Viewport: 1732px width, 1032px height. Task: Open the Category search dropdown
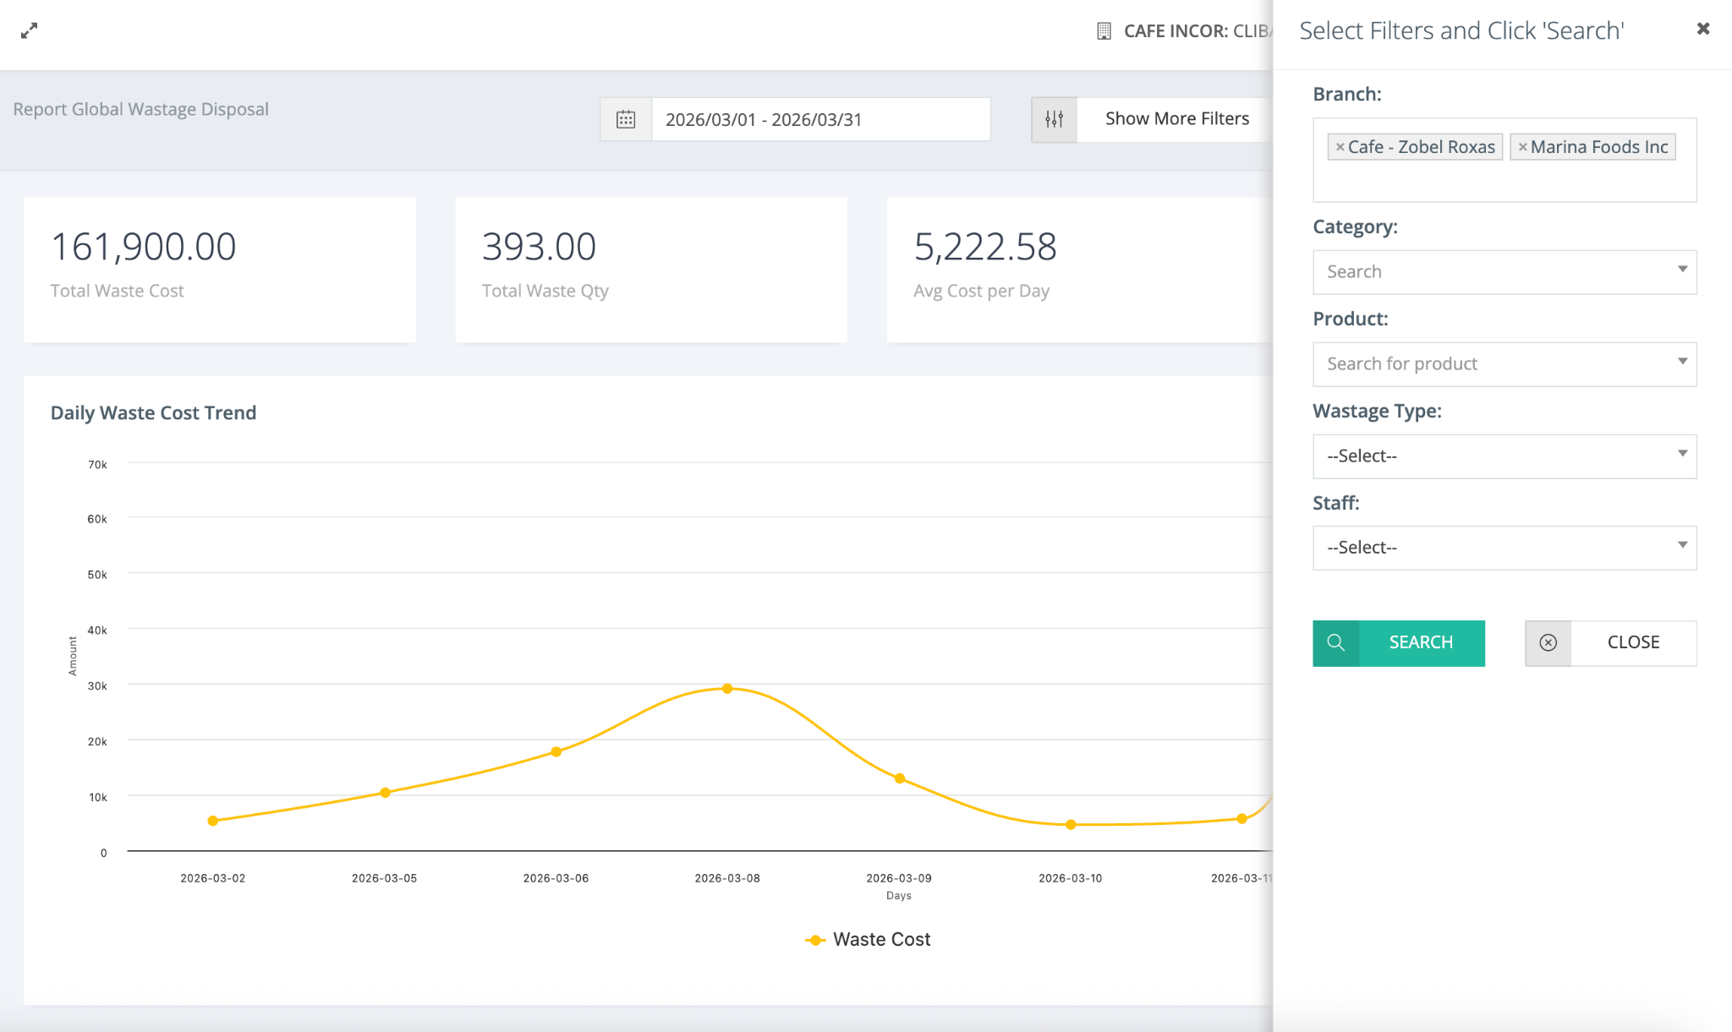1504,271
